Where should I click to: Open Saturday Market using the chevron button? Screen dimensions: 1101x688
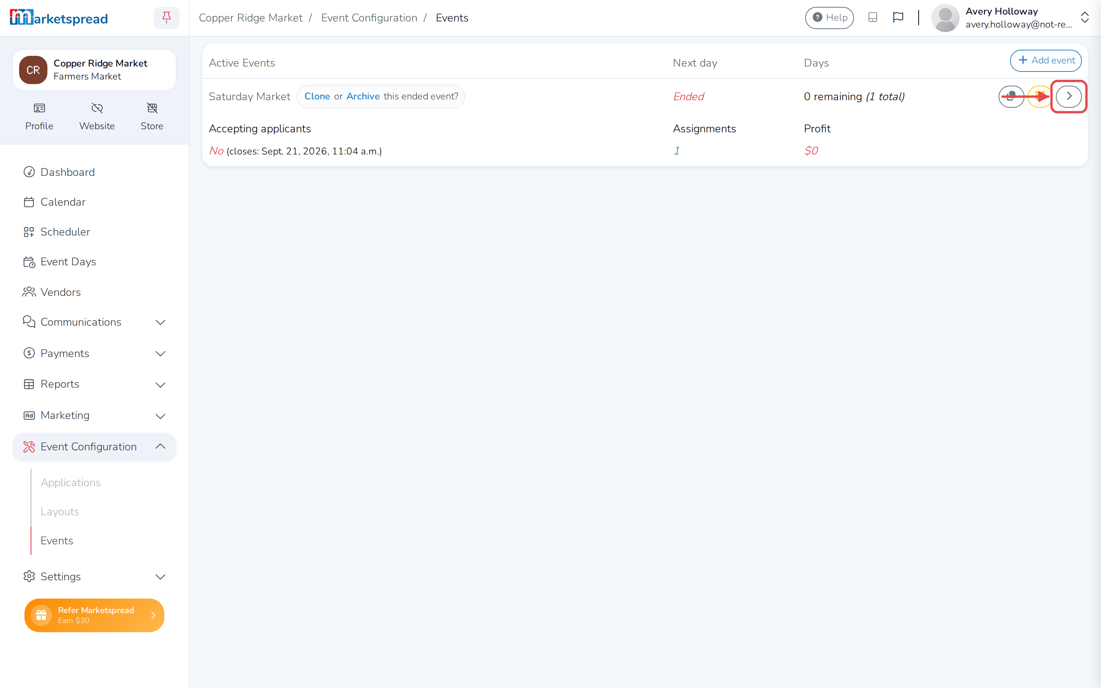(x=1069, y=96)
